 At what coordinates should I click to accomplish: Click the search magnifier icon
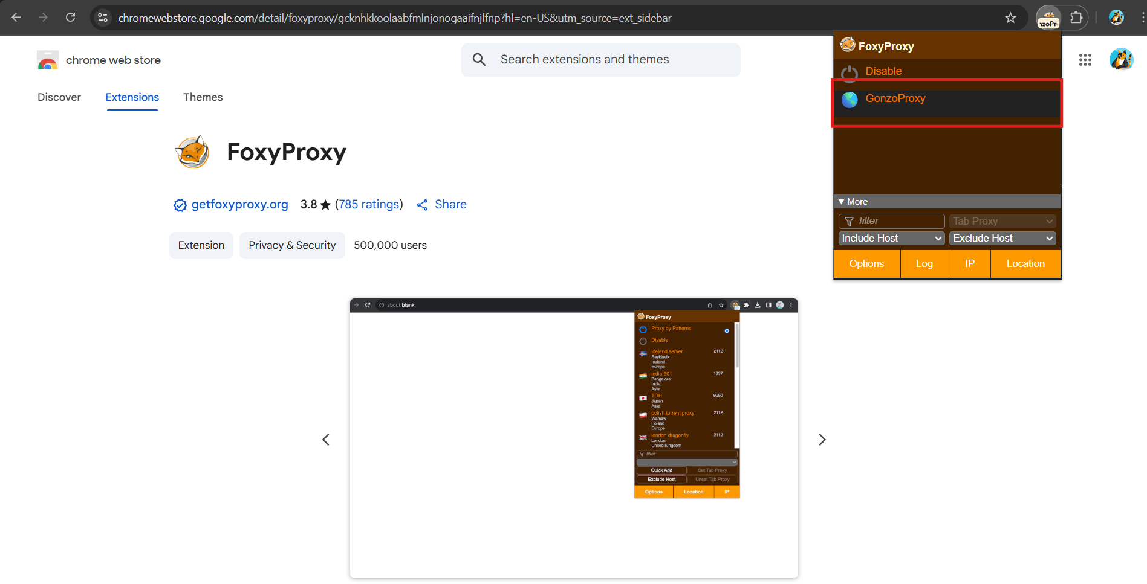tap(479, 59)
